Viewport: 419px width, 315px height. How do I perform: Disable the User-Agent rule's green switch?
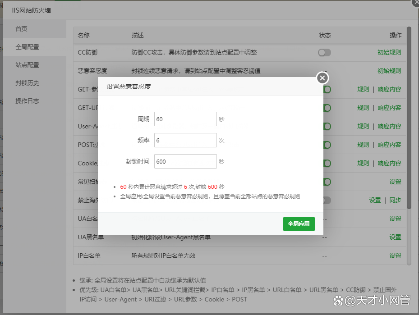326,126
